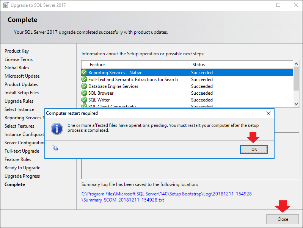The width and height of the screenshot is (303, 228).
Task: Click Select Features in the steps sidebar
Action: (19, 126)
